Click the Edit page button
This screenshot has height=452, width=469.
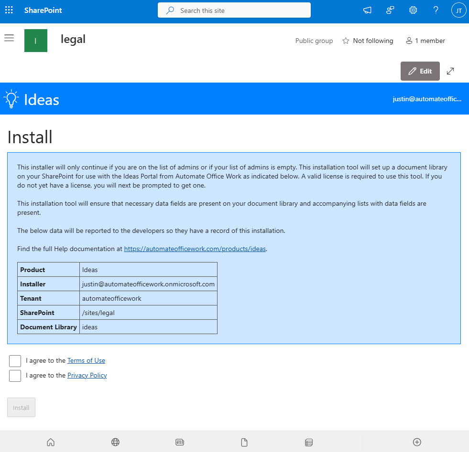[x=420, y=71]
